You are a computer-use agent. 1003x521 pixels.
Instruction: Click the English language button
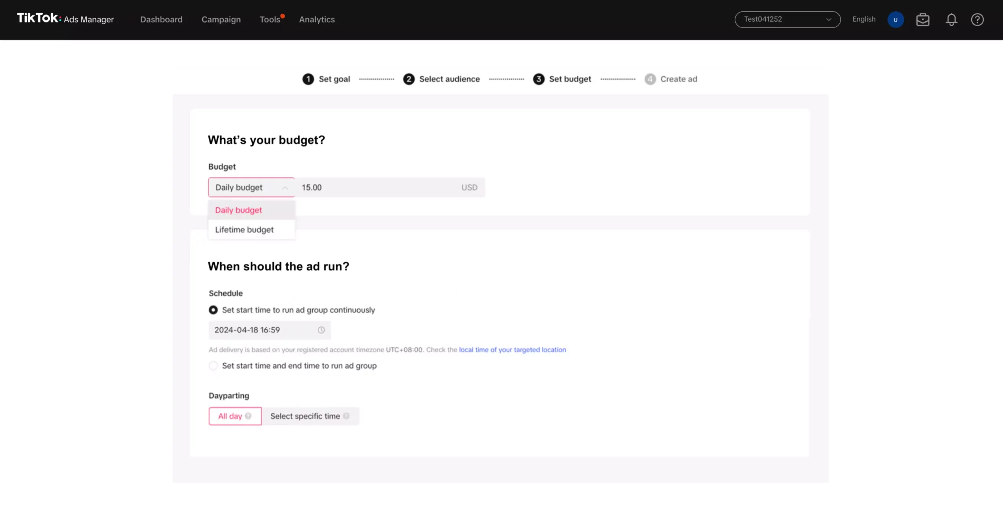(x=864, y=19)
